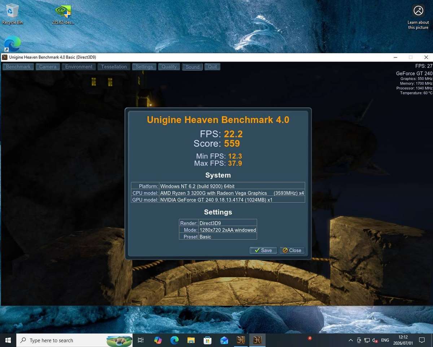Open the Quality menu

(169, 67)
